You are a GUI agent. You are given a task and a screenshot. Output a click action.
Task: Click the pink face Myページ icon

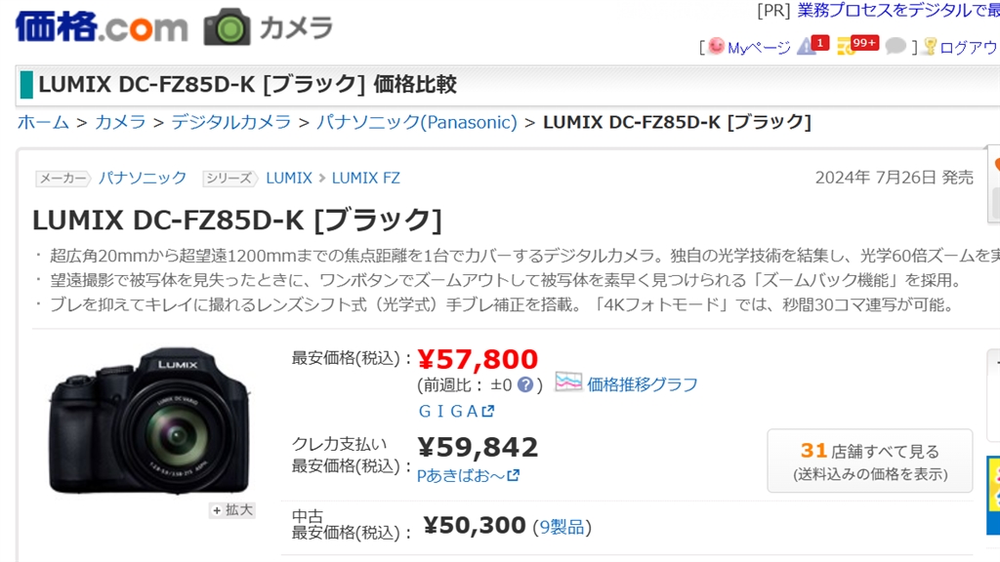tap(716, 47)
